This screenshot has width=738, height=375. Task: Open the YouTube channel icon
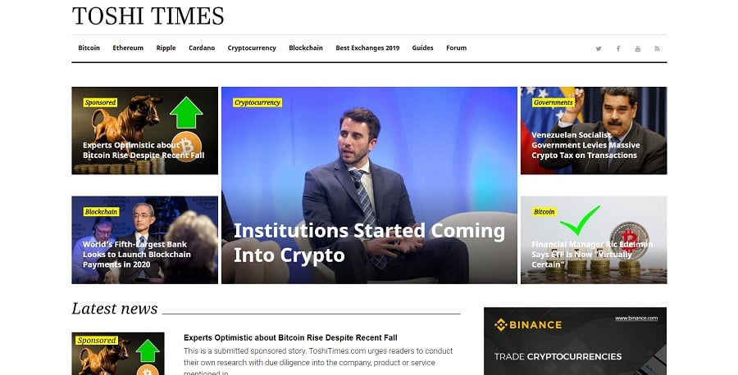[638, 48]
